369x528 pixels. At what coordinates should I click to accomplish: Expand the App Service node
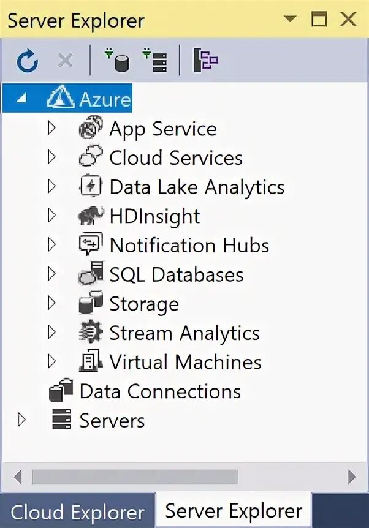click(x=51, y=128)
